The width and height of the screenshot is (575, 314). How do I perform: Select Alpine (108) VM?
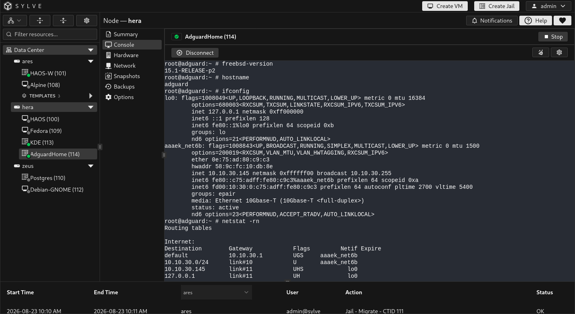58,85
